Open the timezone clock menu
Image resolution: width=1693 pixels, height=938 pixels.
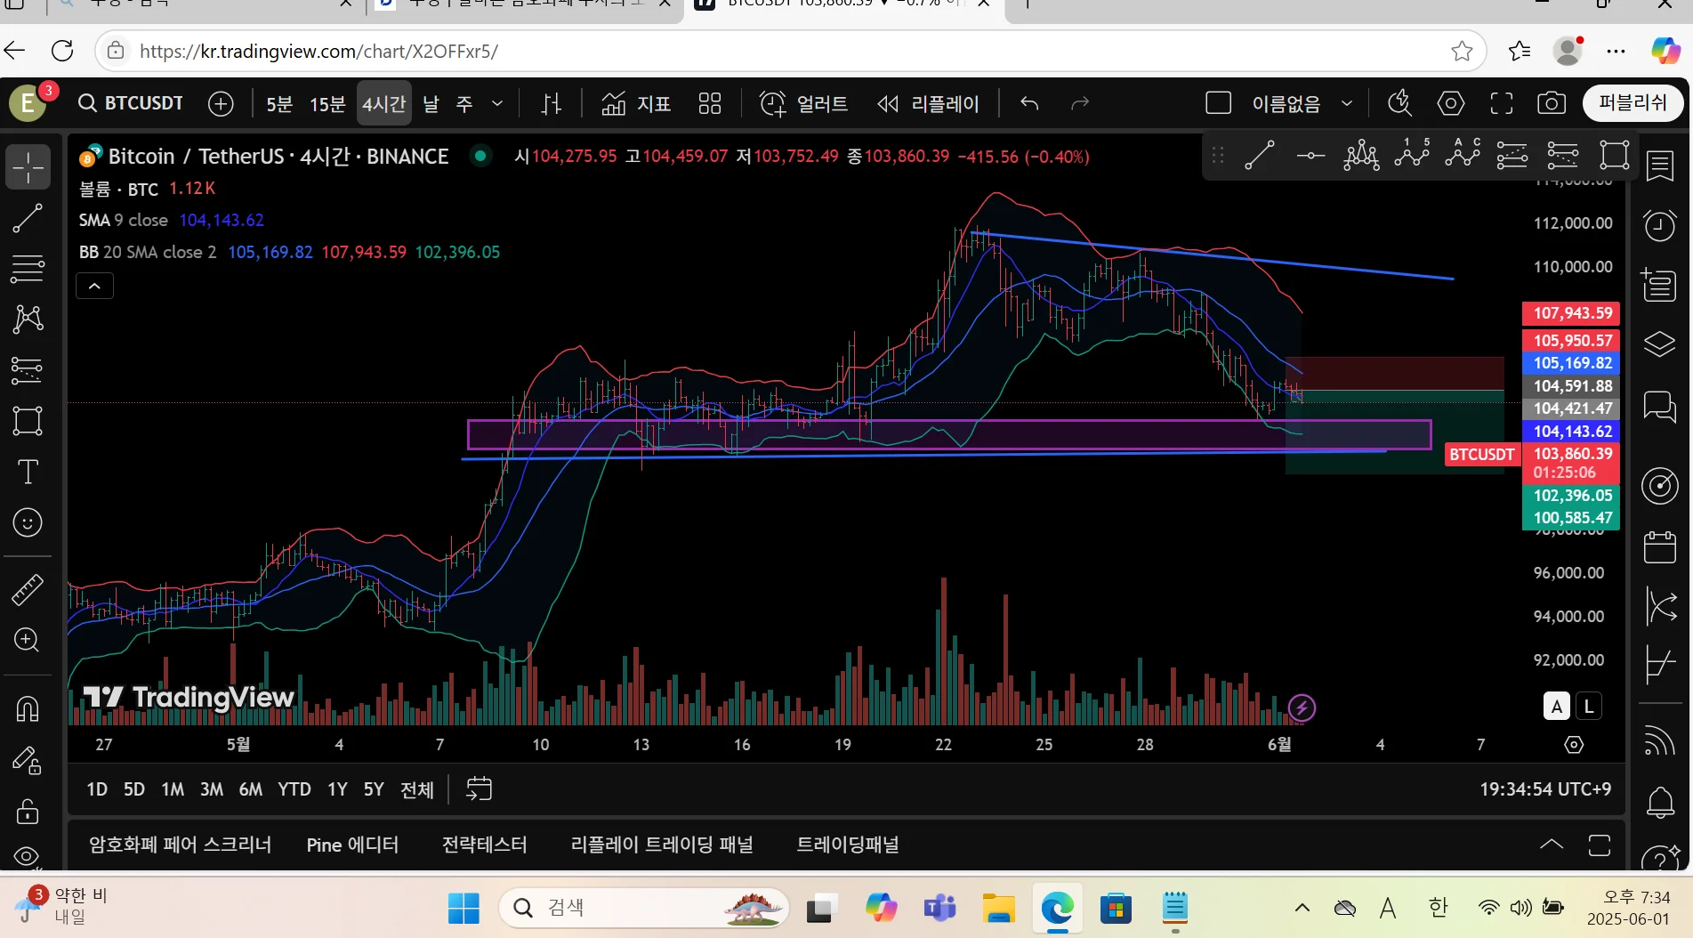coord(1545,789)
